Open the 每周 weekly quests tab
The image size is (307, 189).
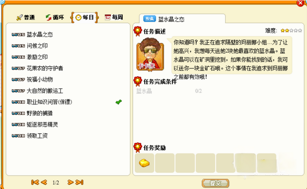114,17
